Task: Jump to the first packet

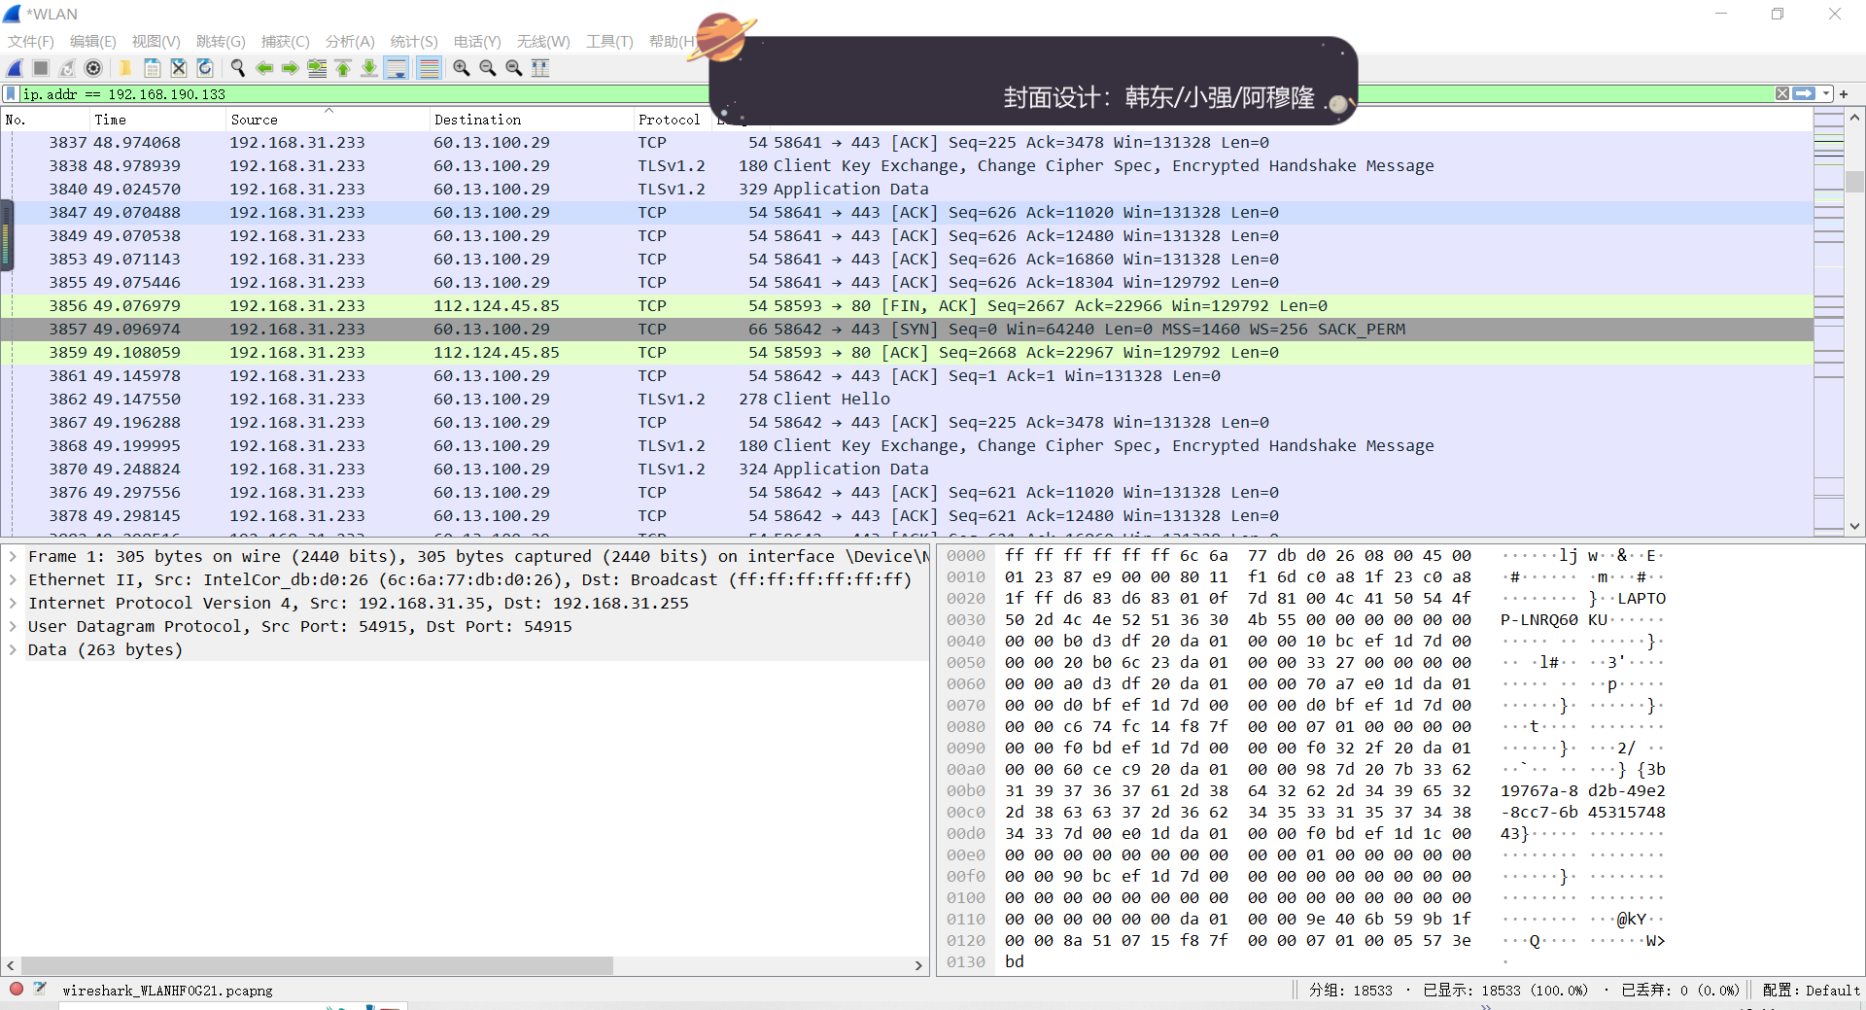Action: [343, 68]
